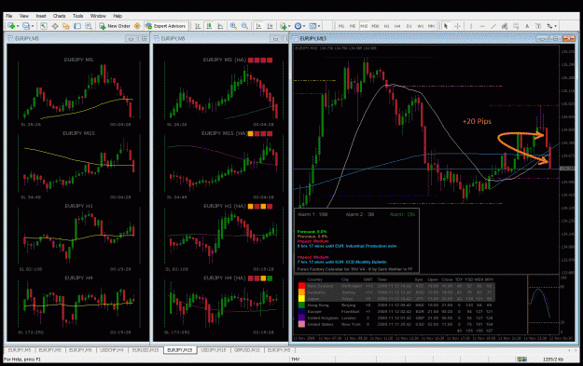Open the Terminal panel icon

77,26
